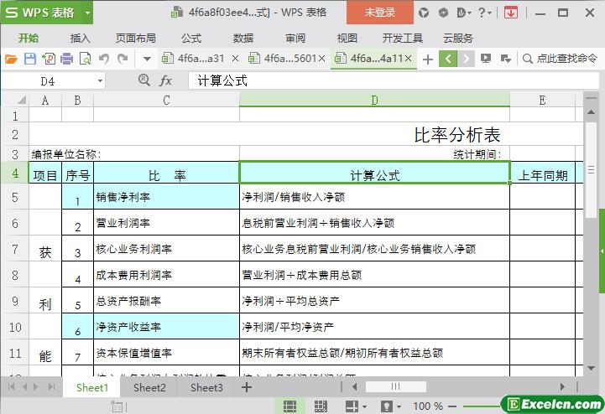Click the Select All corner triangle
Viewport: 605px width, 414px height.
pos(21,101)
